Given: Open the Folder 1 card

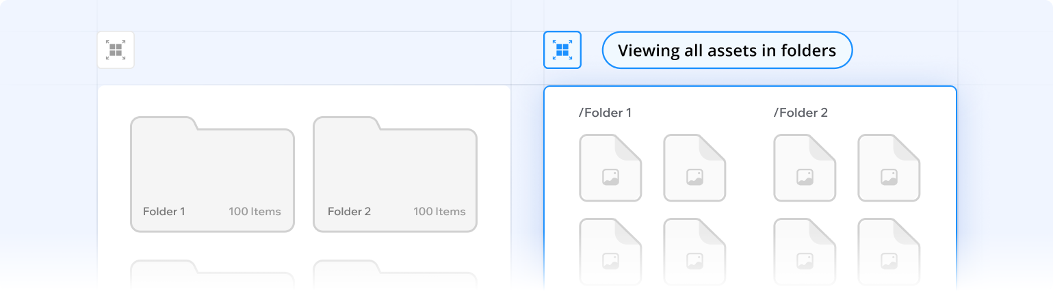Looking at the screenshot, I should point(212,174).
